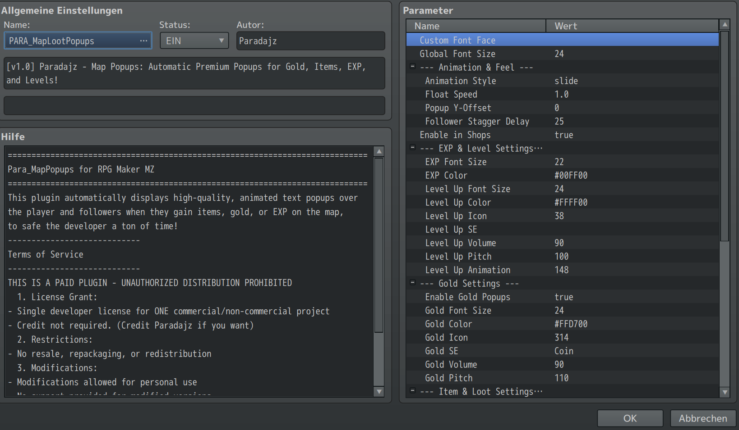The height and width of the screenshot is (430, 739).
Task: Select the EXP Color #00FF00 row
Action: tap(496, 175)
